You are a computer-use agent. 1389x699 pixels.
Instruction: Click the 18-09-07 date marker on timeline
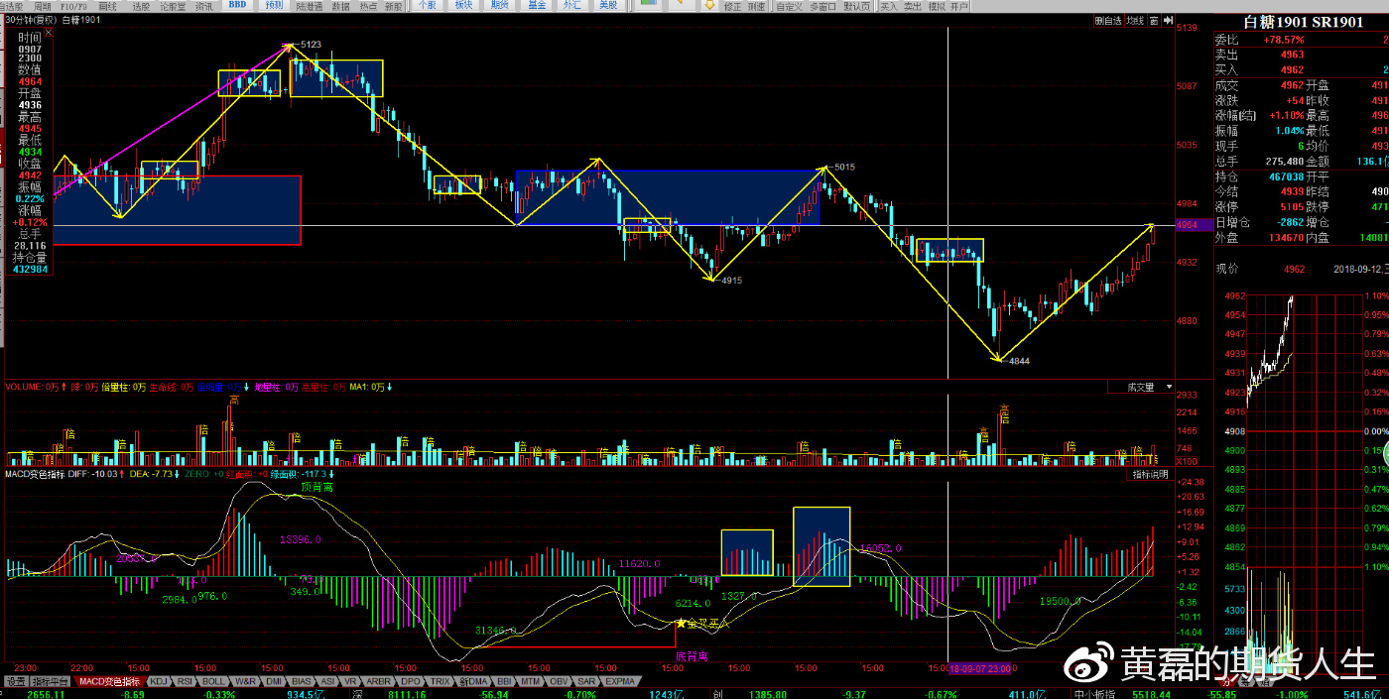point(979,669)
